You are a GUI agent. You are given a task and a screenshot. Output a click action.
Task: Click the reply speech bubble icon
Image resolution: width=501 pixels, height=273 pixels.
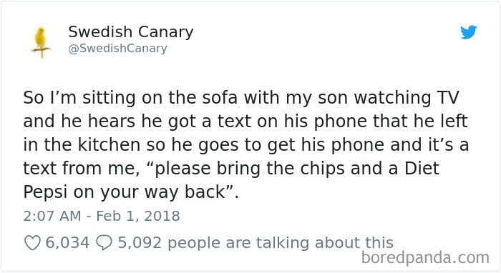[104, 243]
